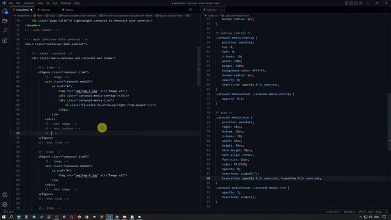391x220 pixels.
Task: Click the ENG language indicator in system tray
Action: (376, 217)
